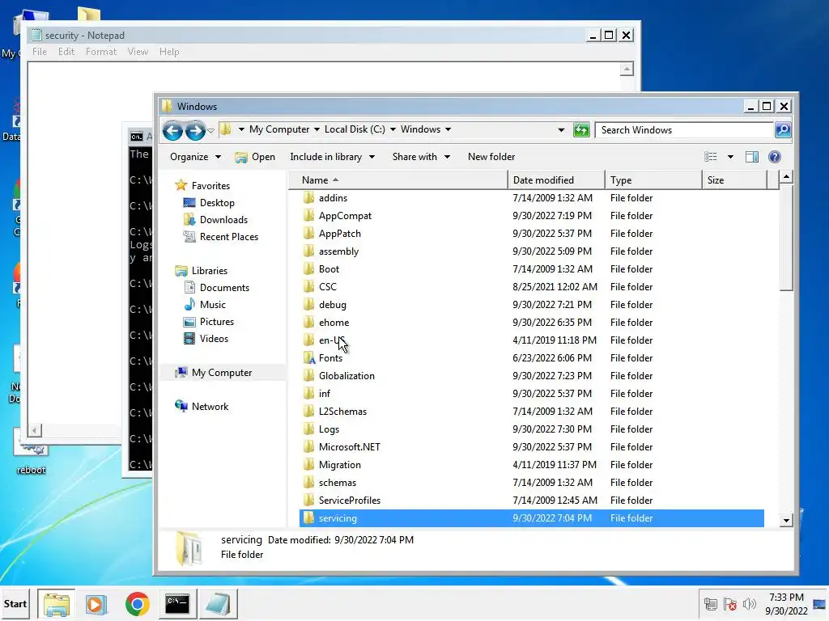The image size is (829, 621).
Task: Open the addins folder icon
Action: (x=308, y=198)
